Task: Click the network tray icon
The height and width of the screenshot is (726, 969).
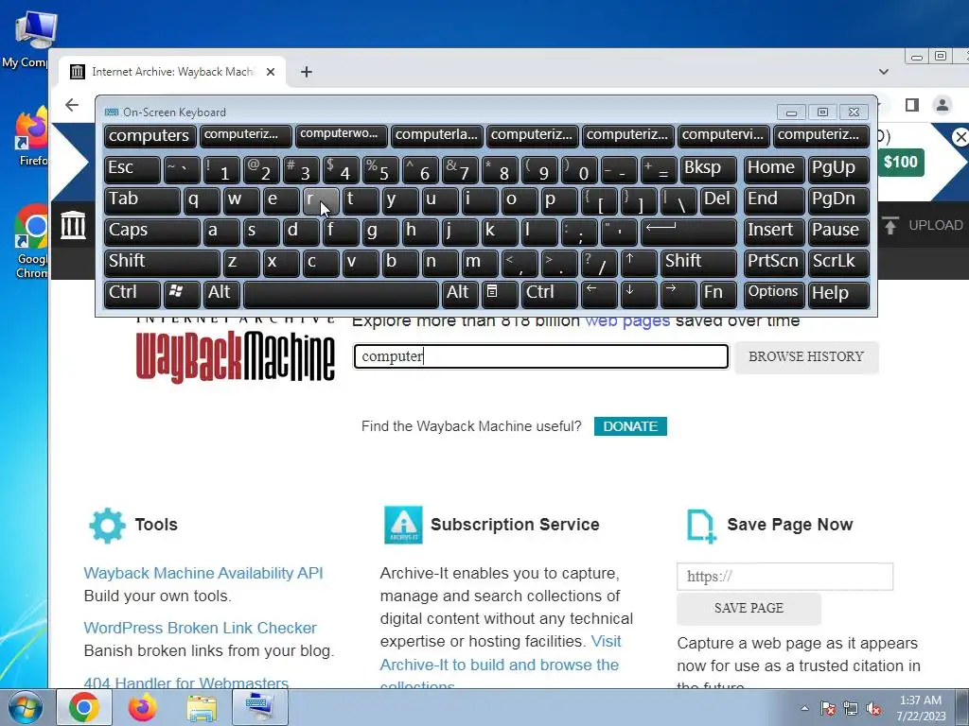Action: pyautogui.click(x=851, y=708)
